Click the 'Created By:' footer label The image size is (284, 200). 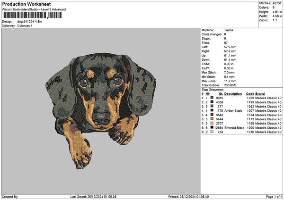(10, 197)
